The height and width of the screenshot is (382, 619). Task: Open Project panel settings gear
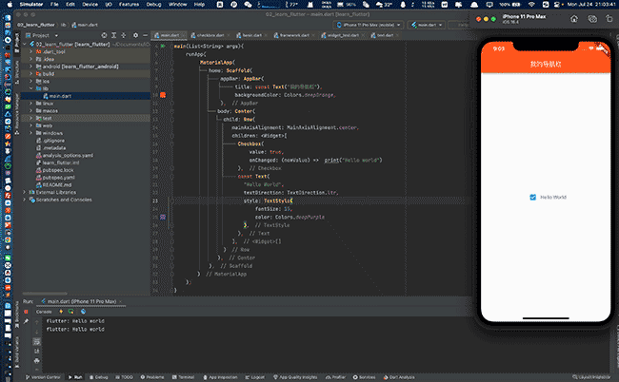(x=135, y=35)
